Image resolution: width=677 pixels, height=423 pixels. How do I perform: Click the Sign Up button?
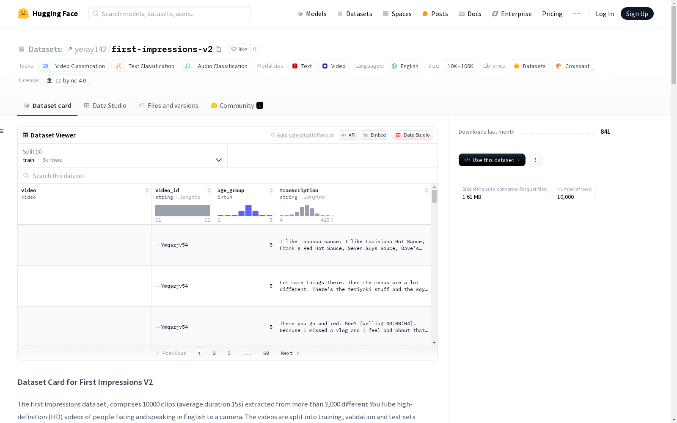(x=637, y=14)
